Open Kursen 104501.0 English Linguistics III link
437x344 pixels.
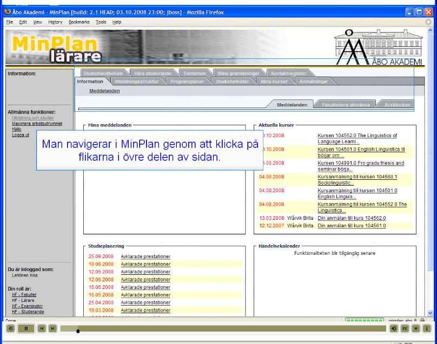[x=361, y=152]
